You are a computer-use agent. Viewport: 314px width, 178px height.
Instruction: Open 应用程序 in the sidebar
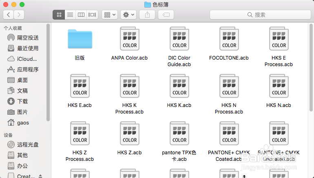tap(23, 69)
